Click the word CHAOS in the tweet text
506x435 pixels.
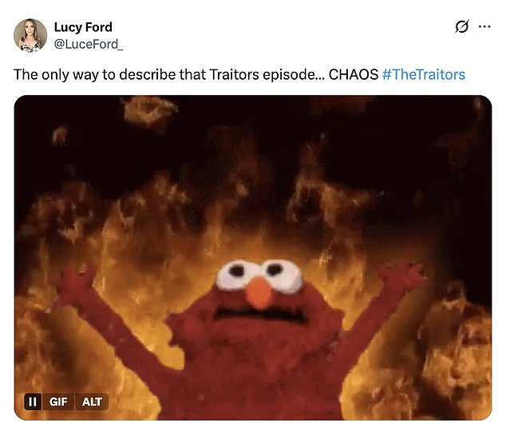click(354, 74)
